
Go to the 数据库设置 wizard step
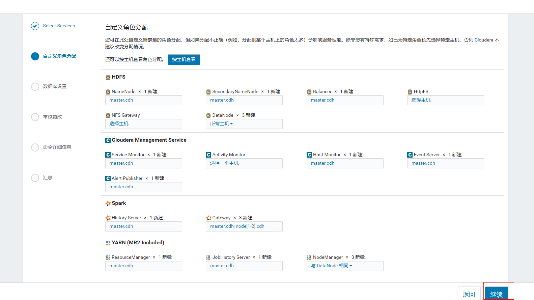55,87
